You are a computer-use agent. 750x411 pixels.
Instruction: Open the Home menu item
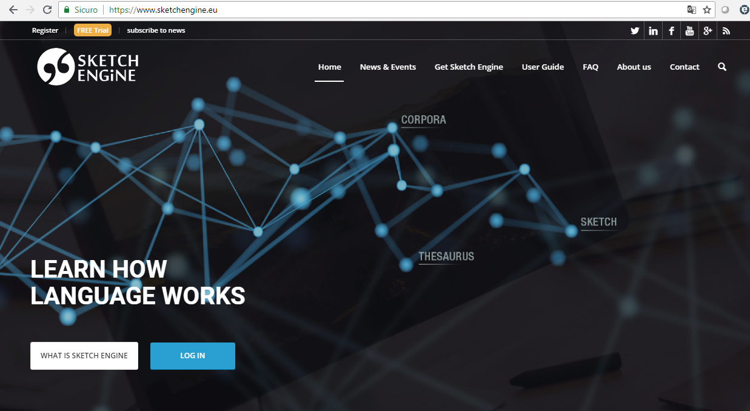click(x=329, y=67)
